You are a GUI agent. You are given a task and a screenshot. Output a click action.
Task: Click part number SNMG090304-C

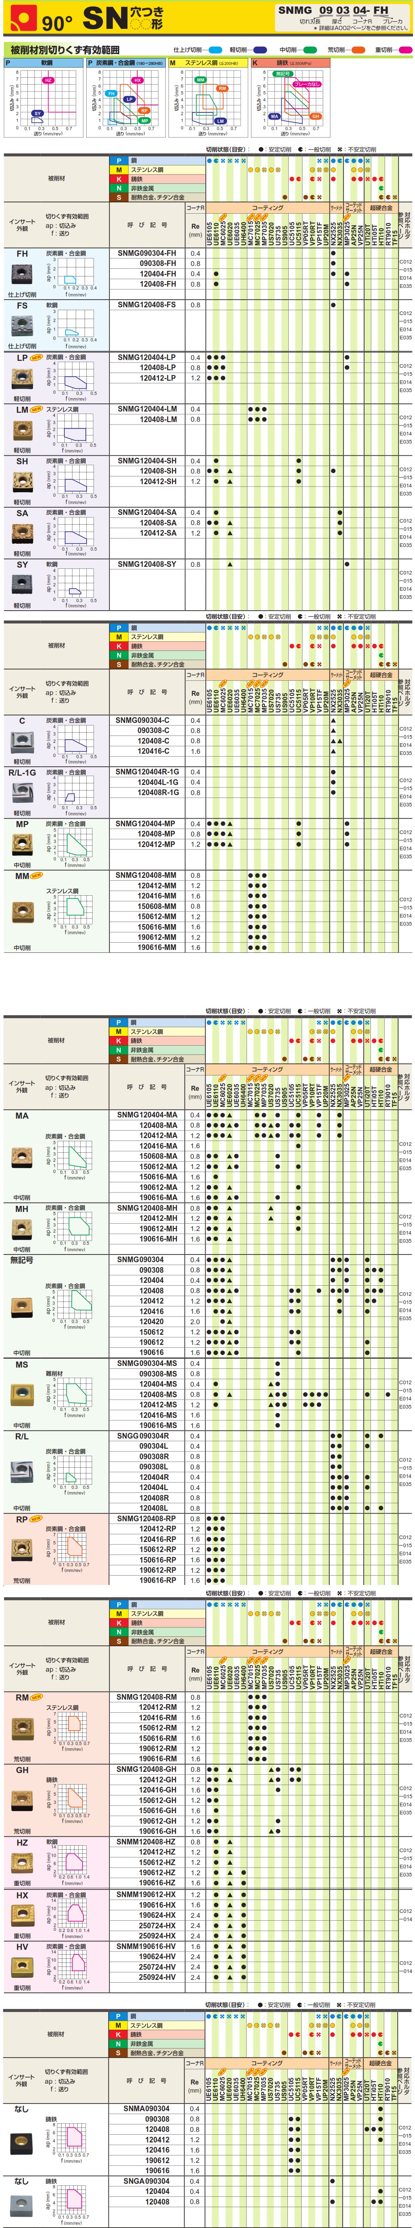pos(143,721)
